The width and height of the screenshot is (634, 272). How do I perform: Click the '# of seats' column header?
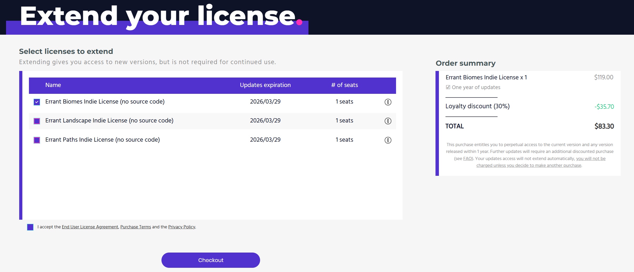coord(344,85)
